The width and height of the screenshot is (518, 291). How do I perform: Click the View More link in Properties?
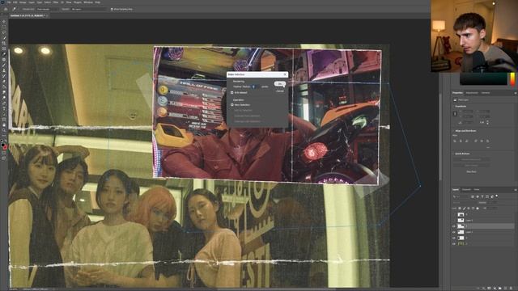click(471, 171)
